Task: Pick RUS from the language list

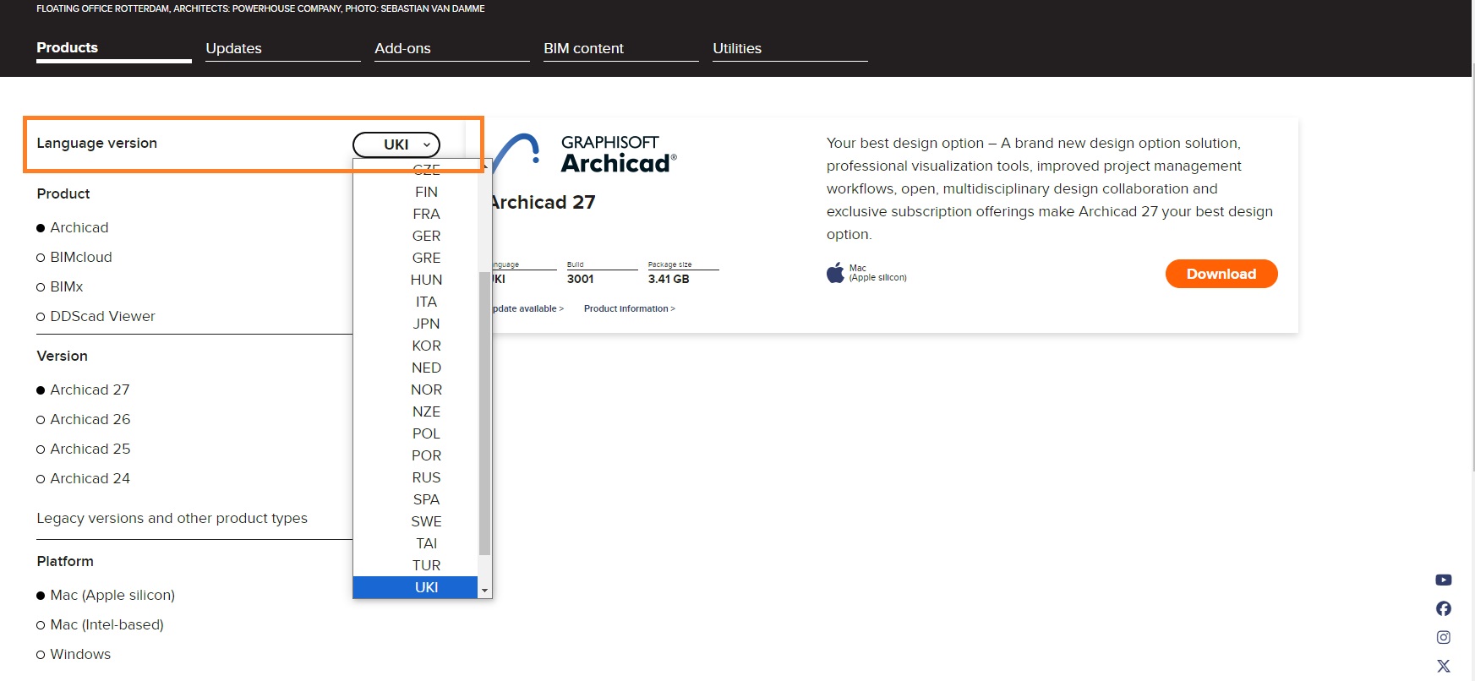Action: [416, 477]
